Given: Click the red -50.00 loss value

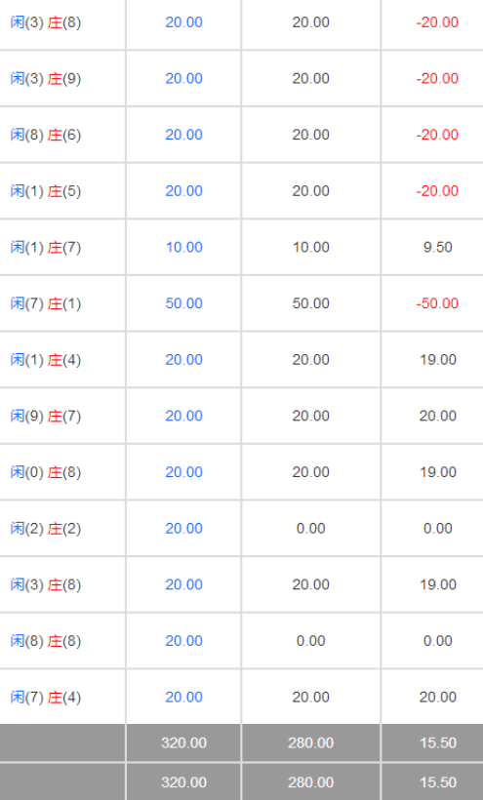Looking at the screenshot, I should (x=437, y=303).
